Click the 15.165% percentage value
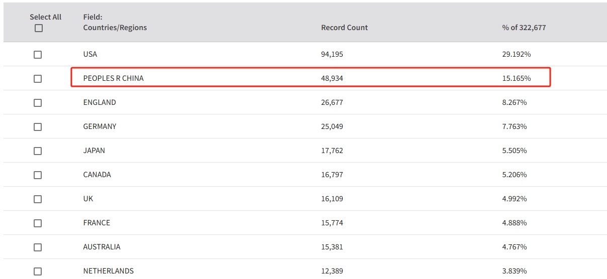The height and width of the screenshot is (279, 607). point(516,78)
